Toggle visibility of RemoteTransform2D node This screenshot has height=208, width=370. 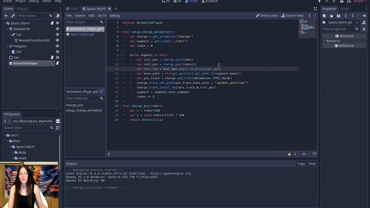[57, 40]
